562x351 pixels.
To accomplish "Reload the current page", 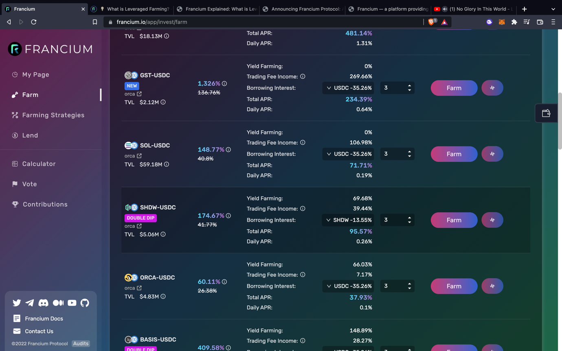I will 34,22.
